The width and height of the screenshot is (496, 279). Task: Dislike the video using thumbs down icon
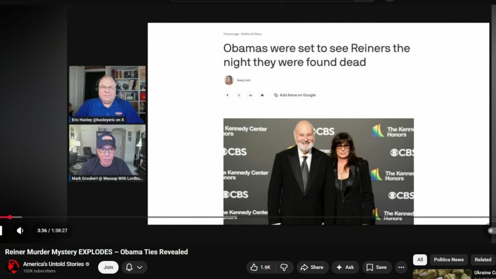(284, 267)
